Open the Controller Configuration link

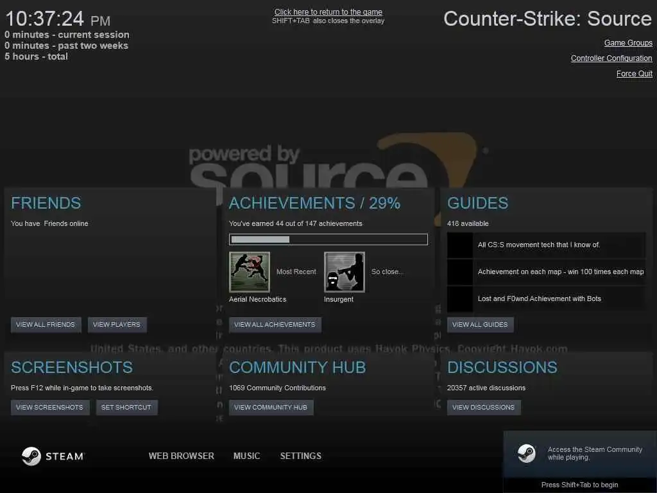coord(611,58)
